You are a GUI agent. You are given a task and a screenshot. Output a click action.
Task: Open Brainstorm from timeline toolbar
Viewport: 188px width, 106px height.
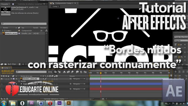77,72
